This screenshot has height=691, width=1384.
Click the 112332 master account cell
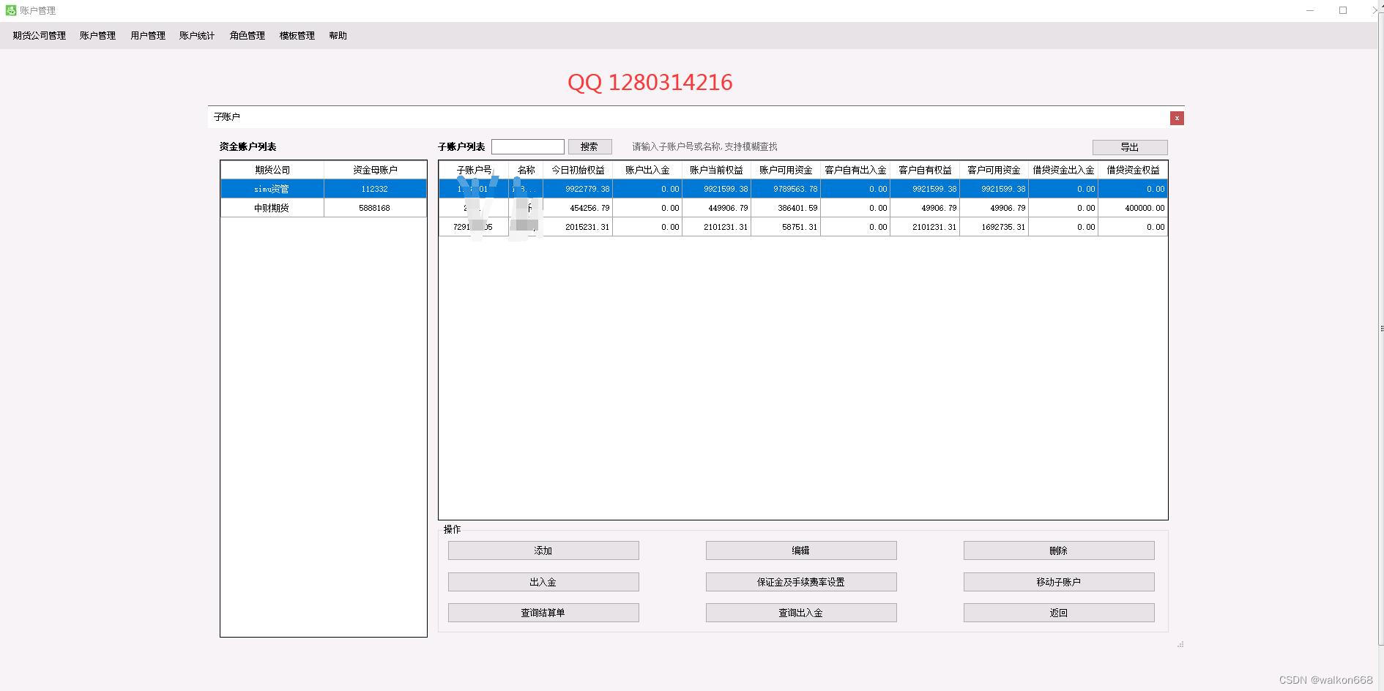375,189
